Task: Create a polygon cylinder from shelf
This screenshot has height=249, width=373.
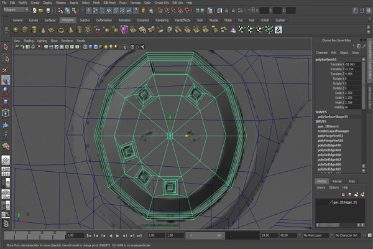Action: (34, 30)
